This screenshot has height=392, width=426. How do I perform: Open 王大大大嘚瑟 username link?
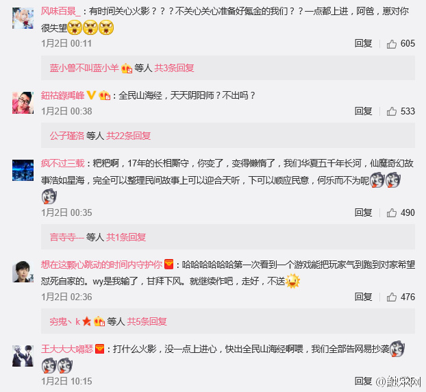point(67,349)
